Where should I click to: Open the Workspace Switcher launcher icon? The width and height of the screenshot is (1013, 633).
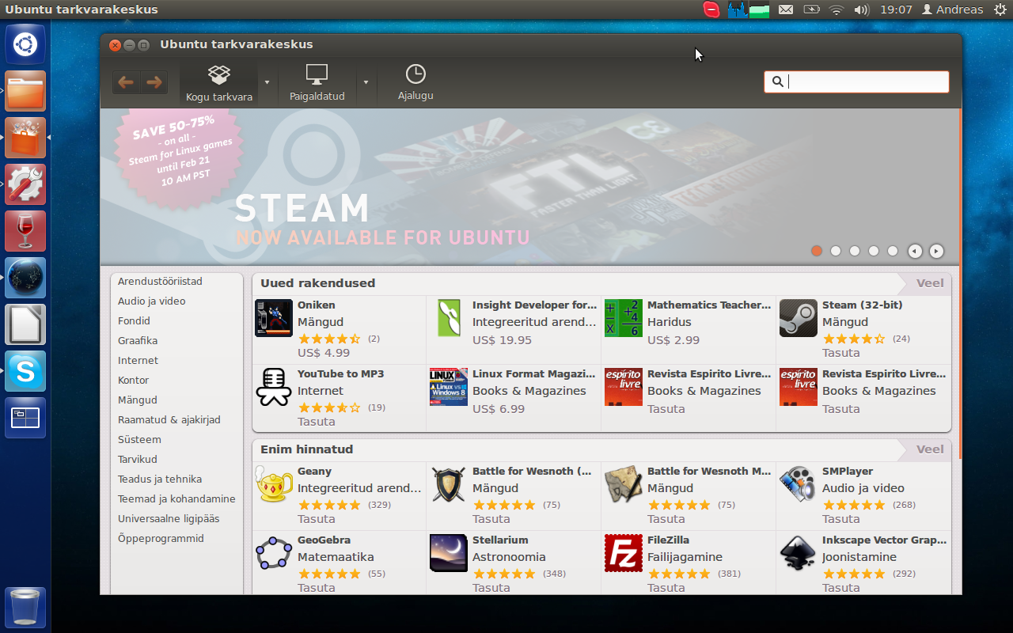click(25, 418)
